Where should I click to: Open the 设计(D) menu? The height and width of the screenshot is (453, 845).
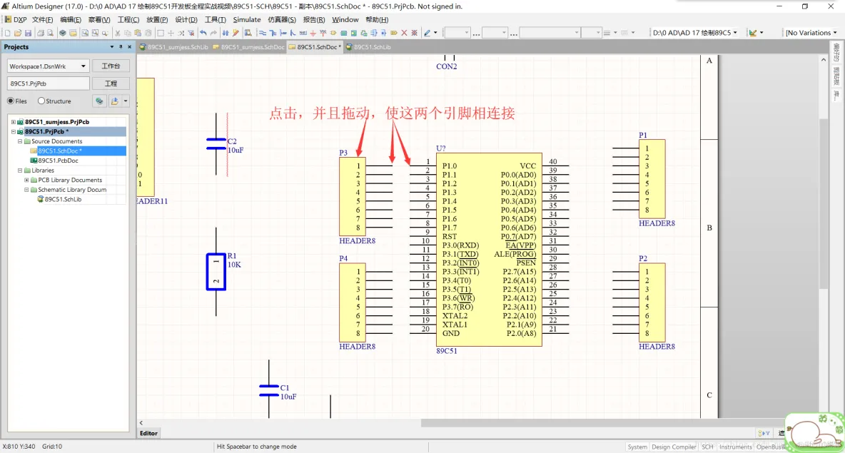pos(186,19)
